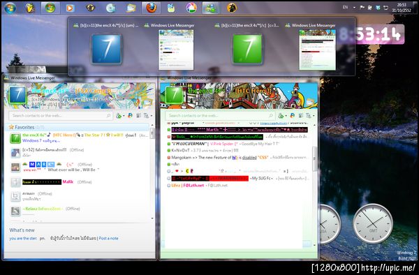Viewport: 419px width, 275px height.
Task: Click the right Messenger contact list scrollbar thumb
Action: (314, 159)
